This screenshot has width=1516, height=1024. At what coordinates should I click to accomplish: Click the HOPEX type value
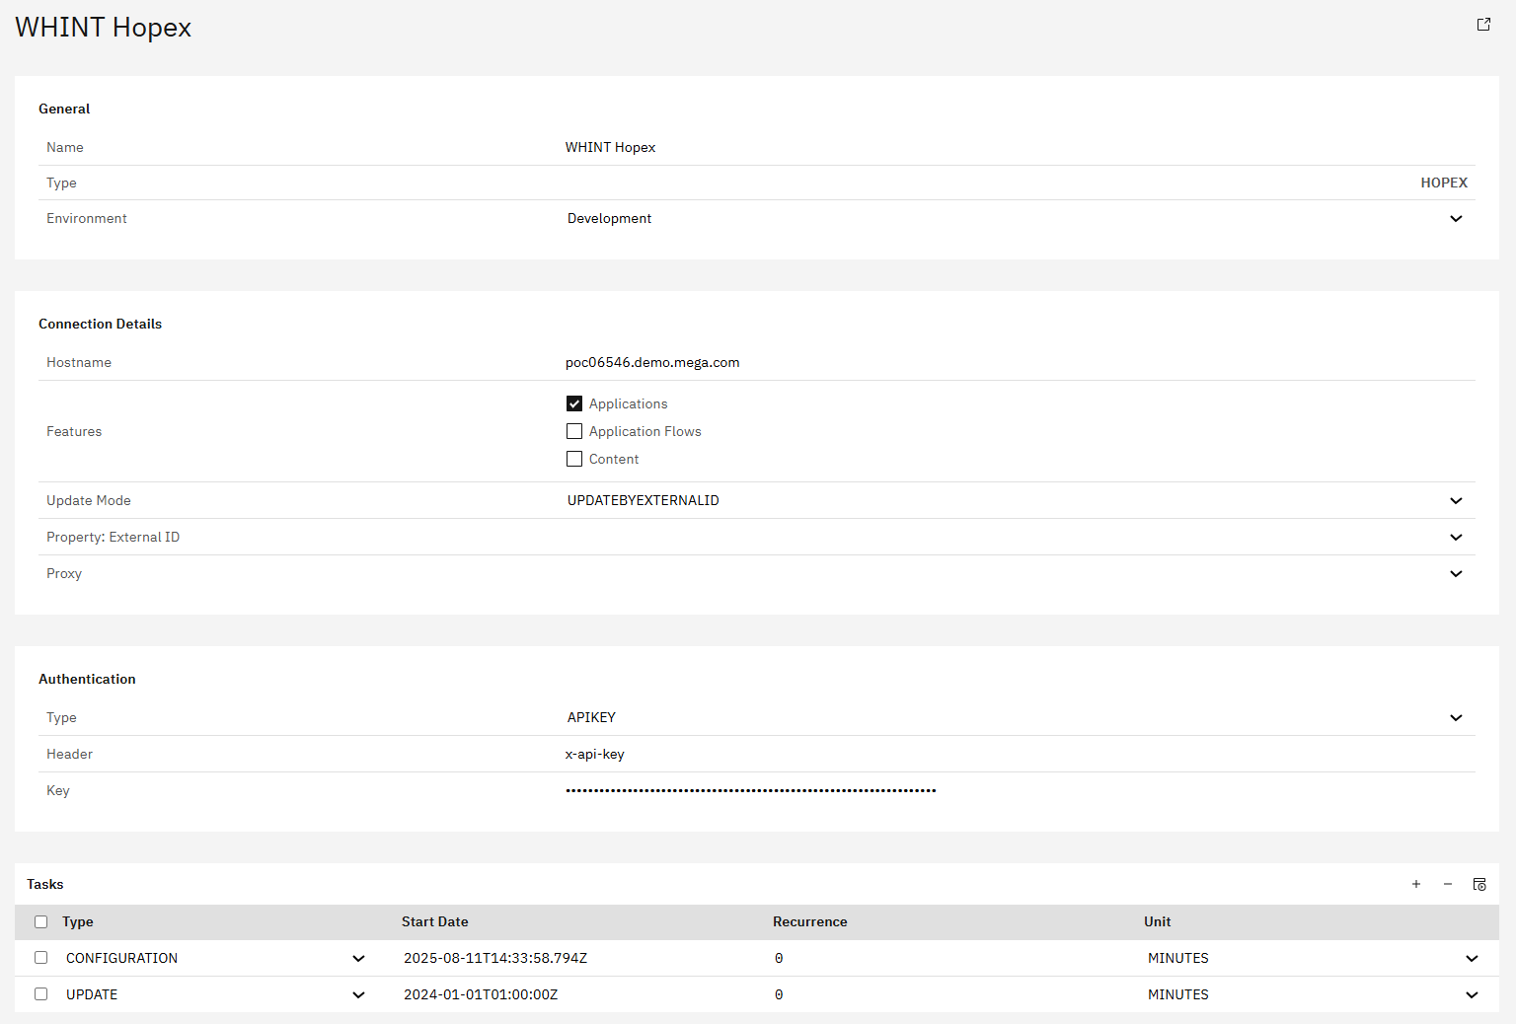pos(1444,183)
